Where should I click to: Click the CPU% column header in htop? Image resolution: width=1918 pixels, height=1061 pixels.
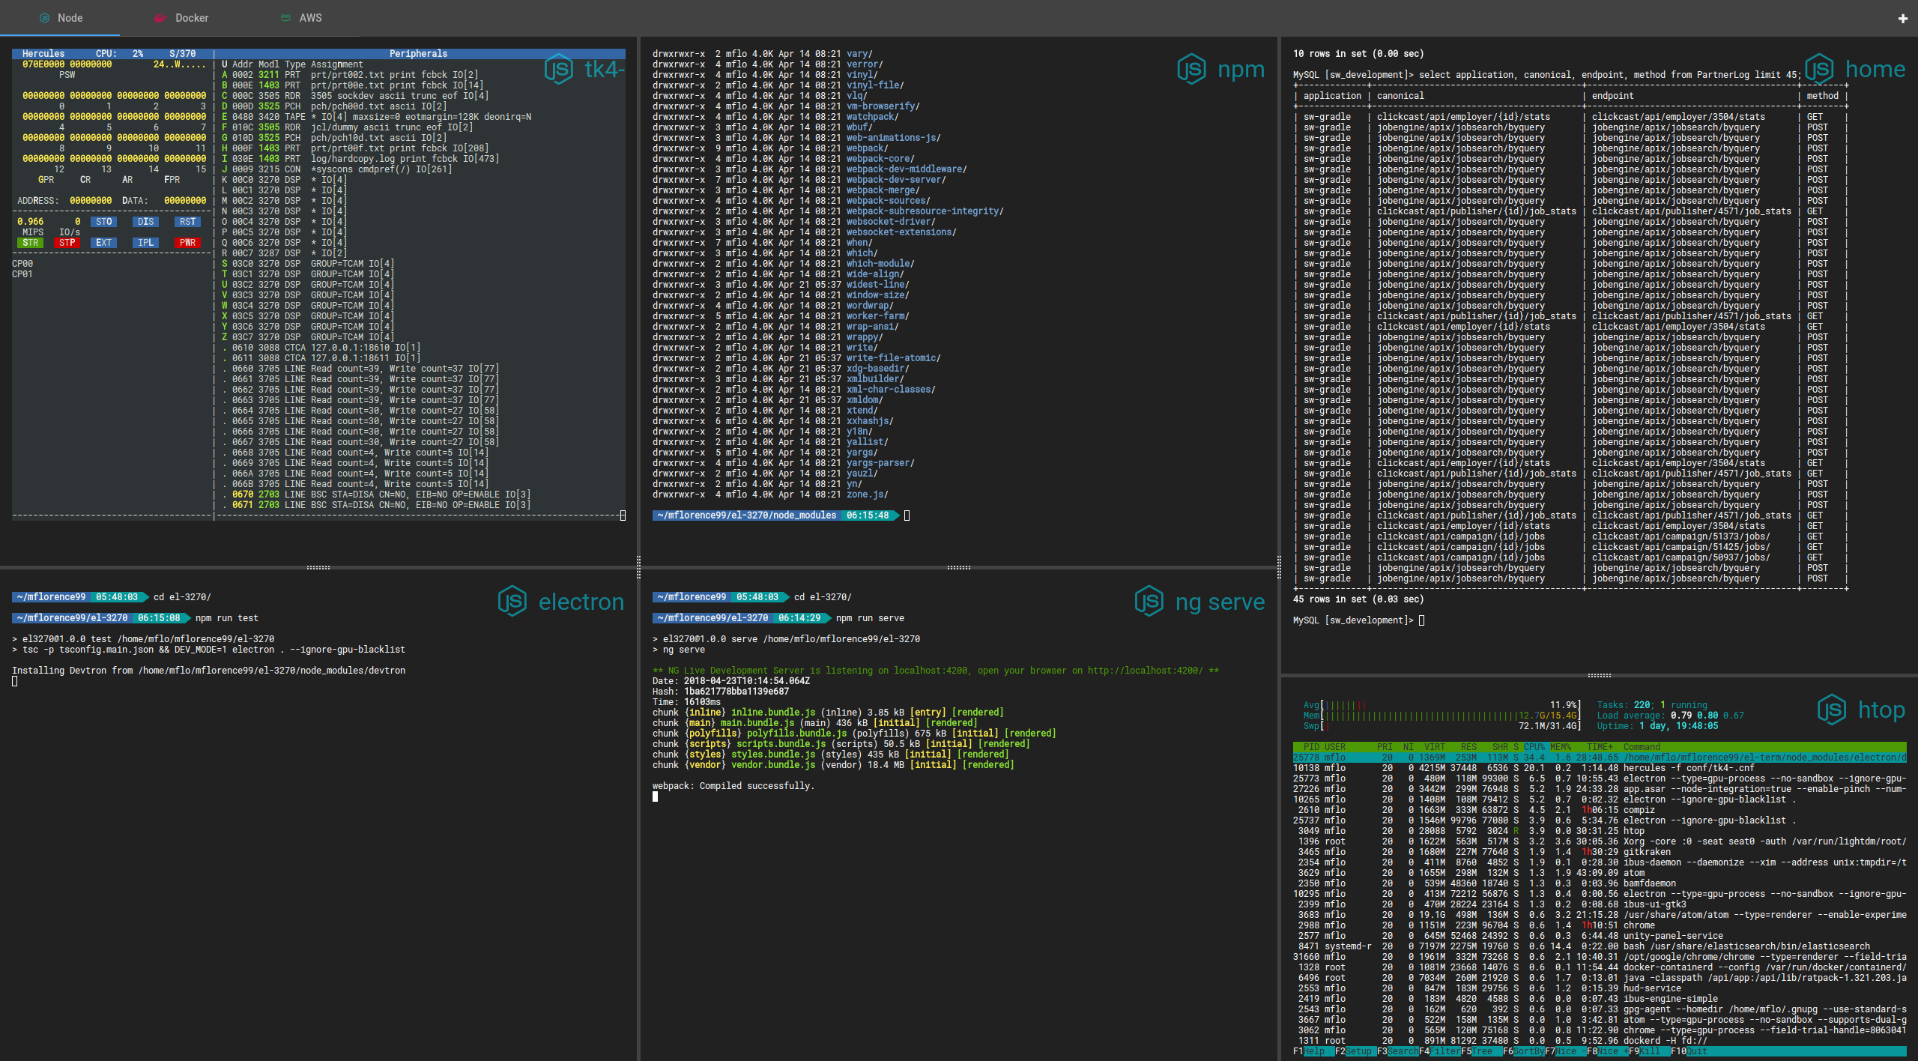1534,747
